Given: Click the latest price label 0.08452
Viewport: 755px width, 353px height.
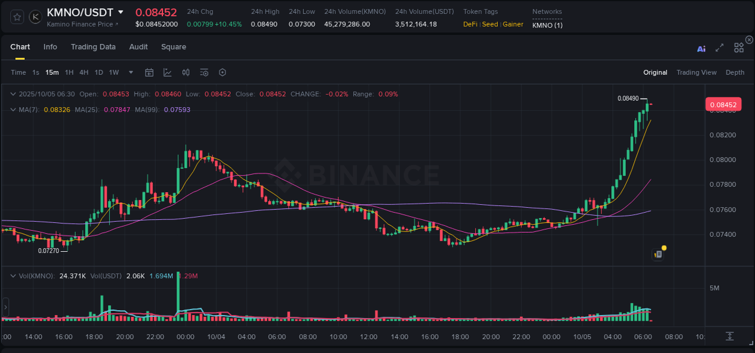Looking at the screenshot, I should coord(724,104).
